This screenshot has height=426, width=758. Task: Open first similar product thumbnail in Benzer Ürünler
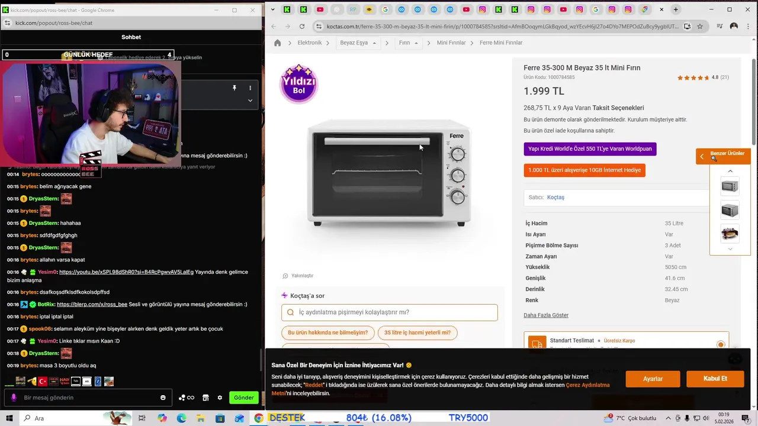[730, 187]
